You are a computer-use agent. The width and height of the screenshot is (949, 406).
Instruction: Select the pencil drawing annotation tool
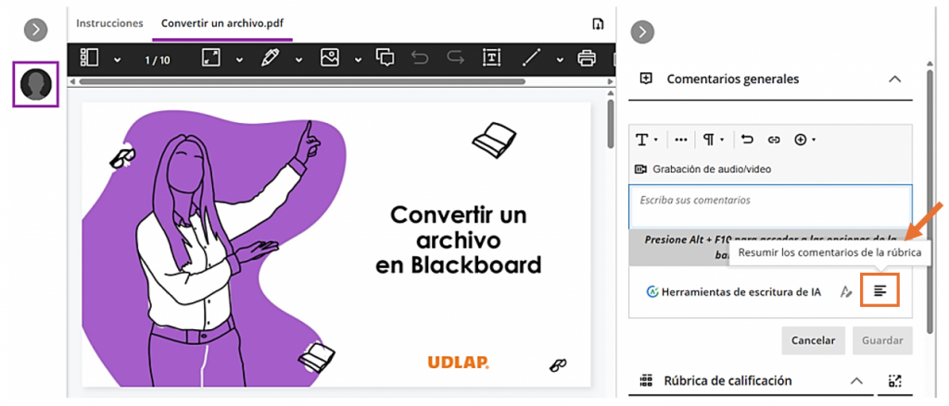[270, 58]
